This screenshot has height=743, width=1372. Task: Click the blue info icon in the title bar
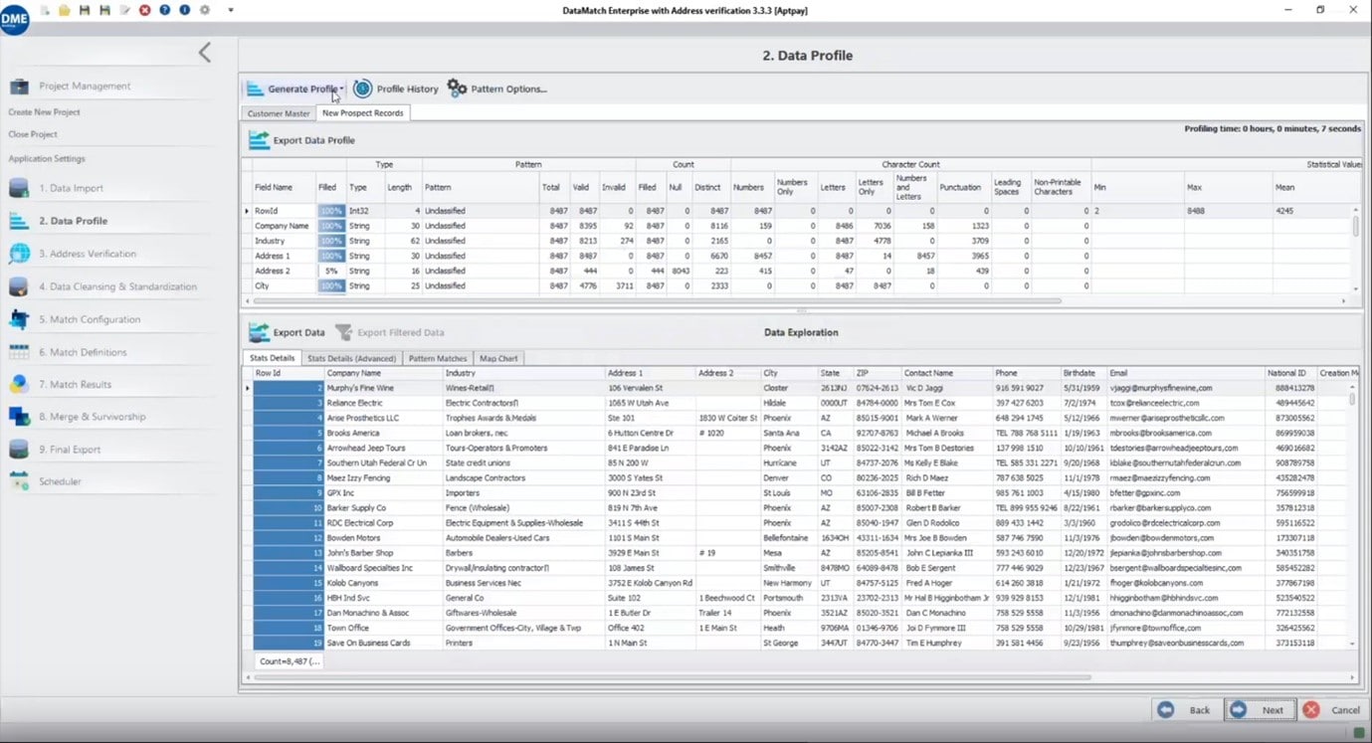pyautogui.click(x=185, y=10)
